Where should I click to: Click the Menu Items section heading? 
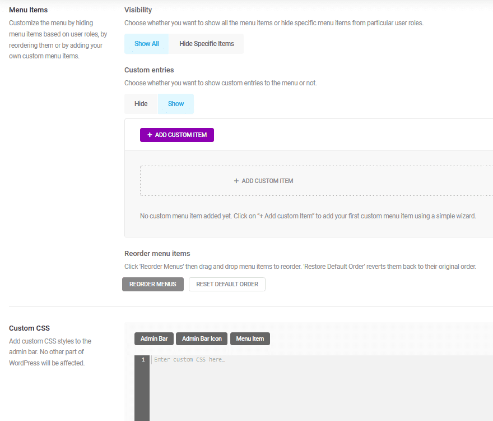[27, 10]
